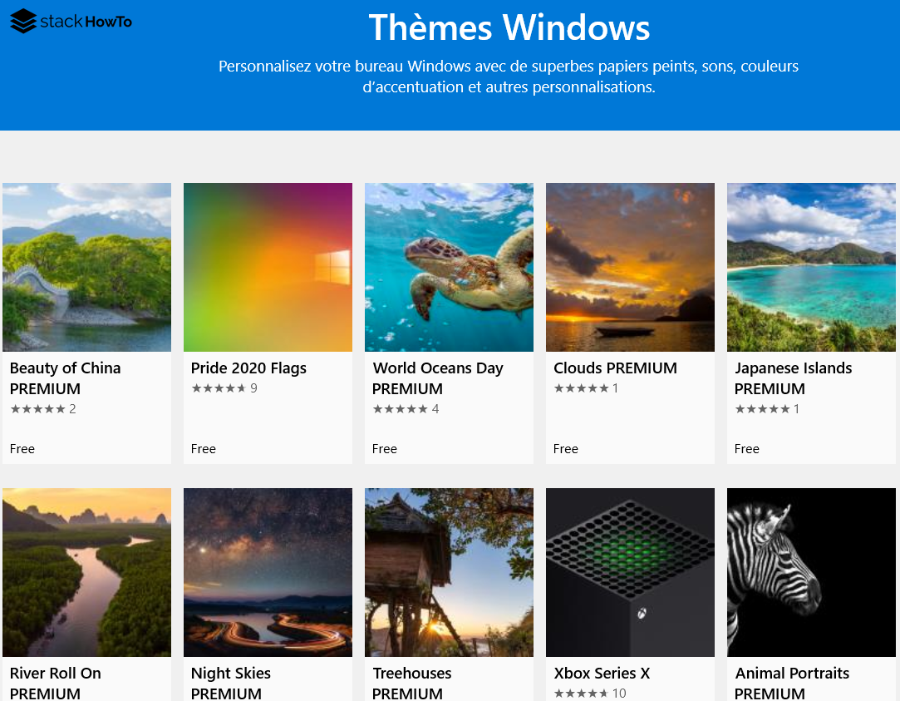Image resolution: width=900 pixels, height=701 pixels.
Task: Click the Thèmes Windows page heading
Action: [x=510, y=28]
